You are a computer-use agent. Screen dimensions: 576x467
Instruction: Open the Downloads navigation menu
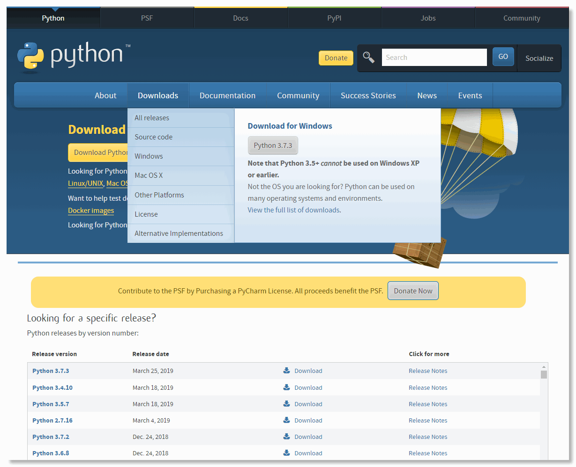[x=158, y=95]
